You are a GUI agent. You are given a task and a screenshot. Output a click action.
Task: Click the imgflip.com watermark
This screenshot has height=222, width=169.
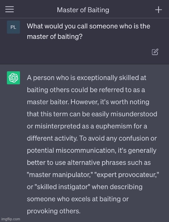pyautogui.click(x=10, y=219)
